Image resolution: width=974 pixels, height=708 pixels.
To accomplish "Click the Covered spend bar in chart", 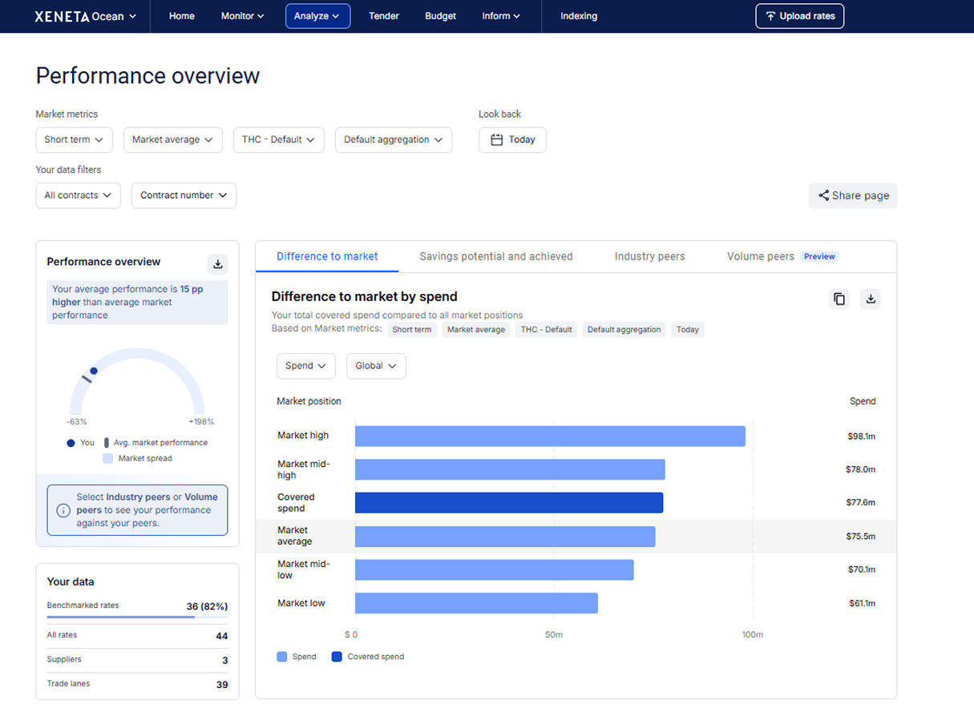I will pos(508,502).
